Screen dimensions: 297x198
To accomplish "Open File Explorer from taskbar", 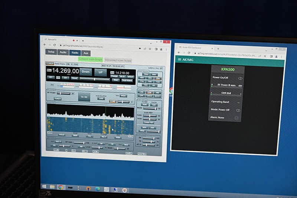I will pos(52,187).
